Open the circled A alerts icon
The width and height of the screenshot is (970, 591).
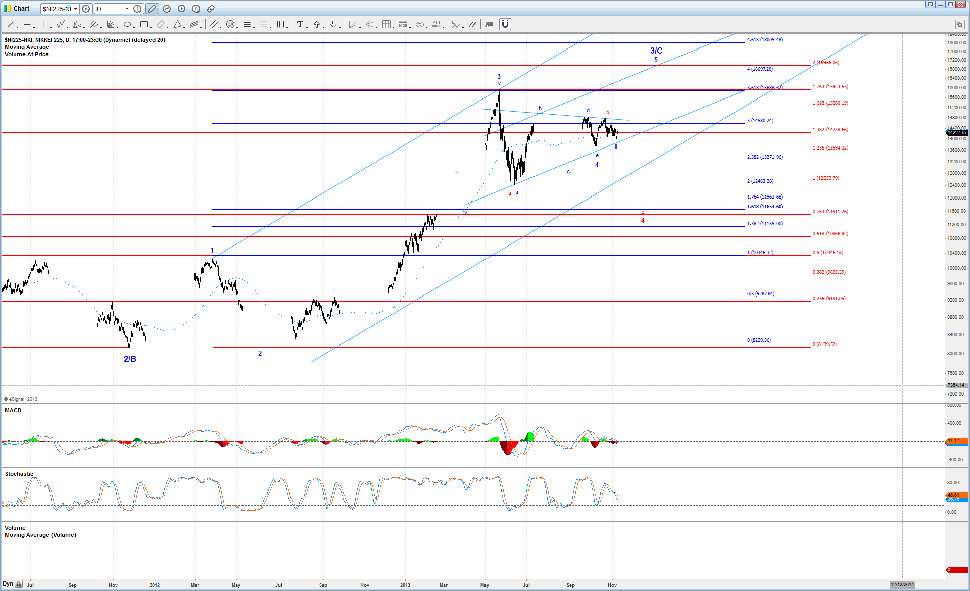[196, 9]
